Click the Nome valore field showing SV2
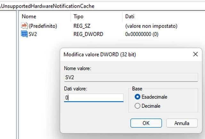 pos(131,77)
